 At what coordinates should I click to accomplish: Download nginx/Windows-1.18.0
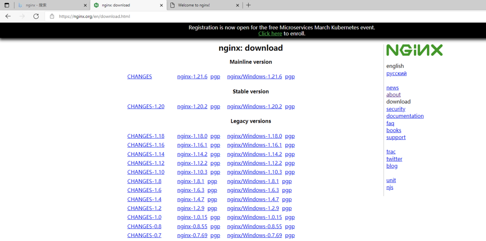pos(254,136)
